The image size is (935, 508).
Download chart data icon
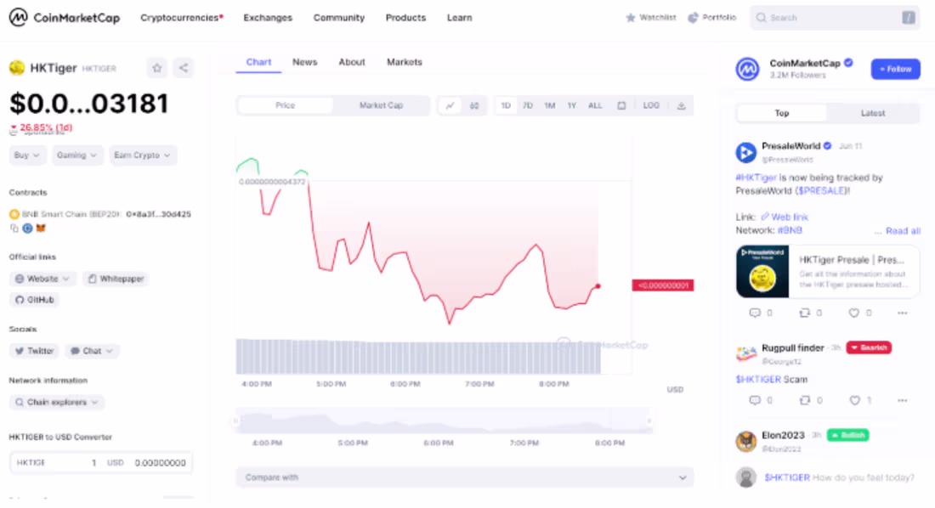click(x=681, y=105)
